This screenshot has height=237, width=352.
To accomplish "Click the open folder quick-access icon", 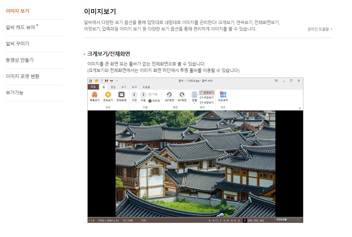I will pos(96,81).
